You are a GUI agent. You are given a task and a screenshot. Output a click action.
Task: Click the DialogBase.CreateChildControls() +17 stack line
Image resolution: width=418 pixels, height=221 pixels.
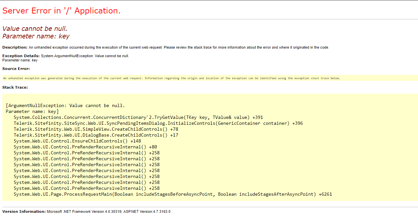[x=96, y=135]
